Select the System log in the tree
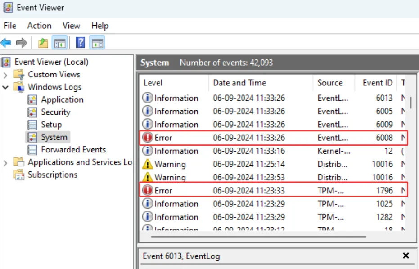This screenshot has width=419, height=269. (x=54, y=137)
